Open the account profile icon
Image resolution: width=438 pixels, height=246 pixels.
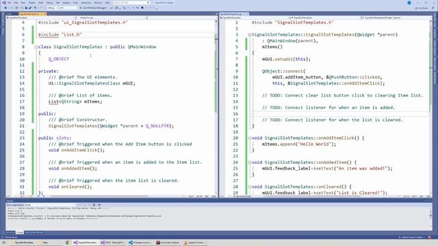[x=409, y=3]
